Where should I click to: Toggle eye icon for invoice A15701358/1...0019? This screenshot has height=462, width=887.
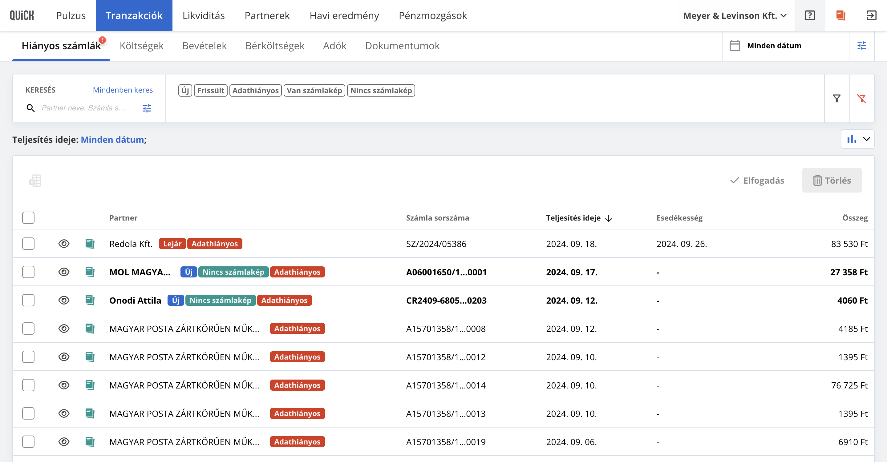[x=64, y=441]
